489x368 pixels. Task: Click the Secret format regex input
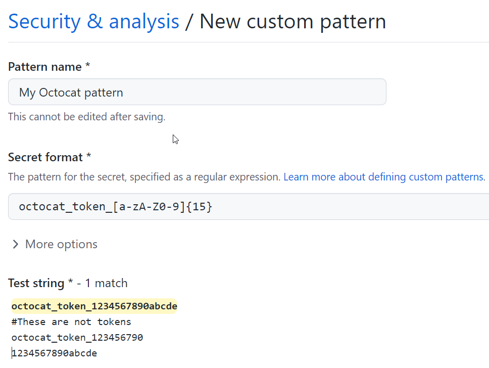click(x=202, y=206)
